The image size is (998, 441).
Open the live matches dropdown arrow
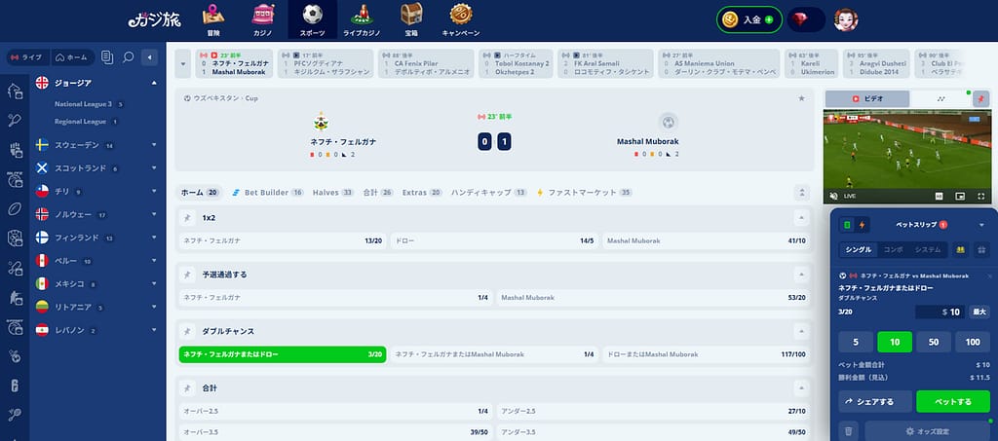(182, 63)
